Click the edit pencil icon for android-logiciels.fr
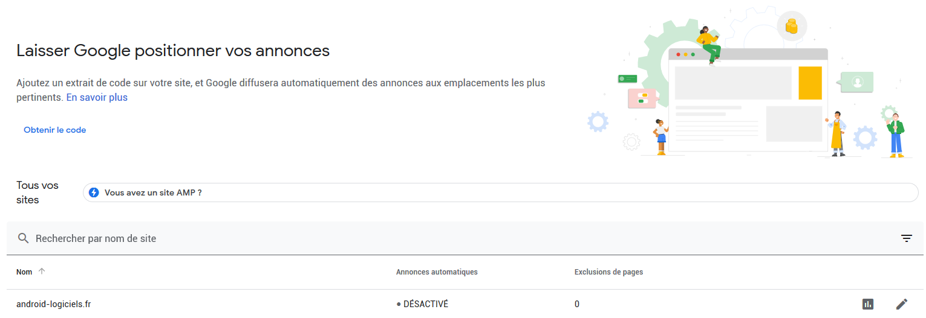This screenshot has width=926, height=318. pyautogui.click(x=902, y=304)
